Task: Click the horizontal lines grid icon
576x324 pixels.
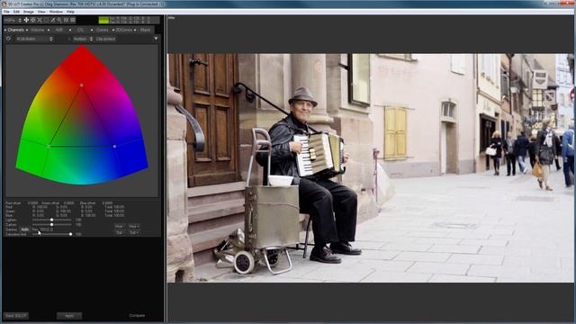Action: (x=73, y=20)
